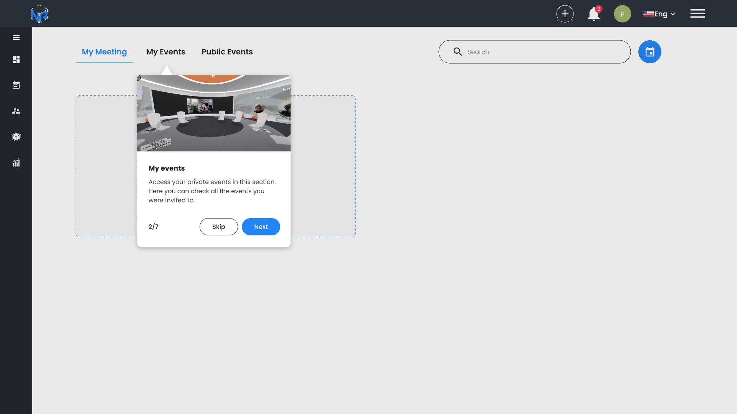Toggle the My Meeting active tab view
Screen dimensions: 737x414
pos(104,52)
